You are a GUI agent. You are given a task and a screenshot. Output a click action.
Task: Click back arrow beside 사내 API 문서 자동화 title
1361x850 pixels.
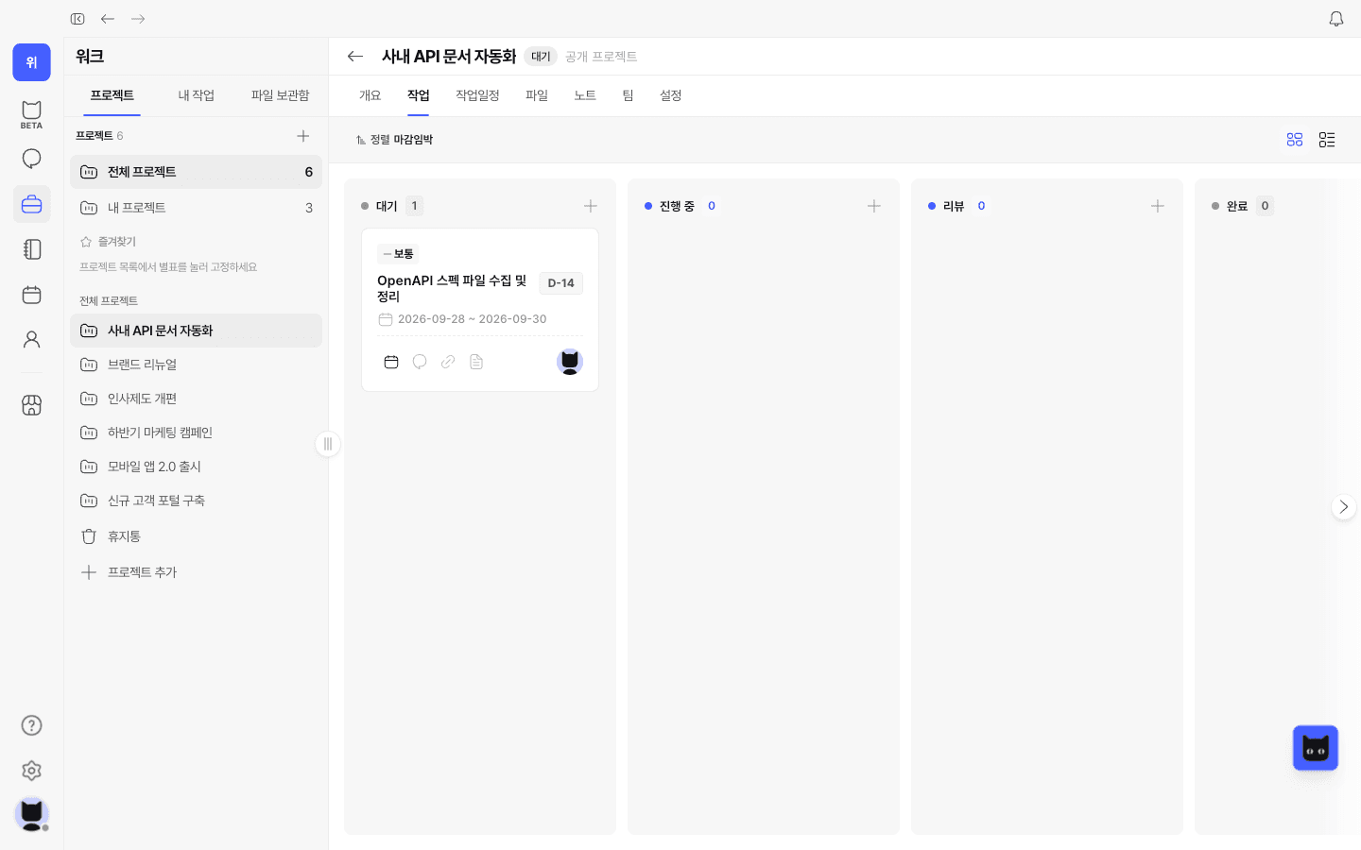coord(355,57)
